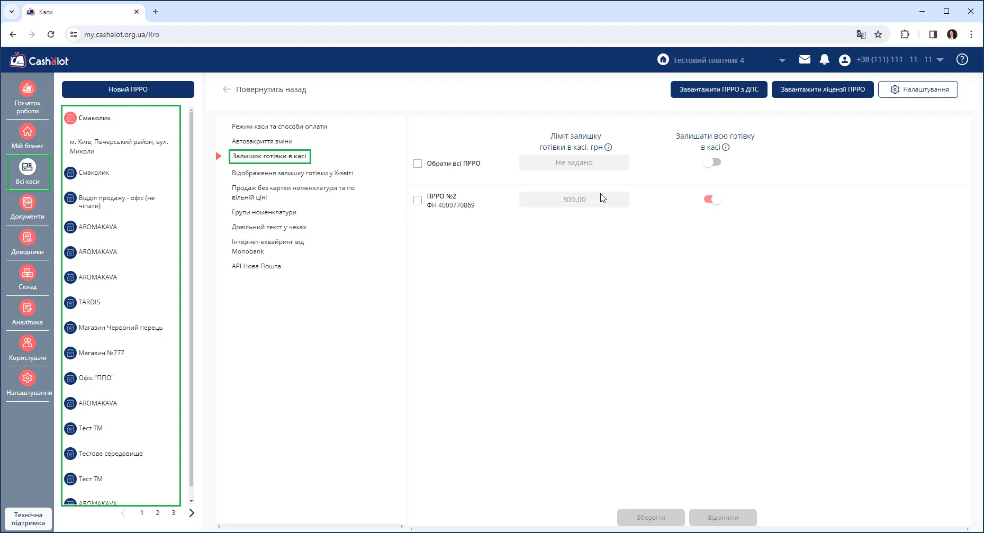The width and height of the screenshot is (984, 533).
Task: Click the back arrow near Повернутись назад
Action: pos(227,89)
